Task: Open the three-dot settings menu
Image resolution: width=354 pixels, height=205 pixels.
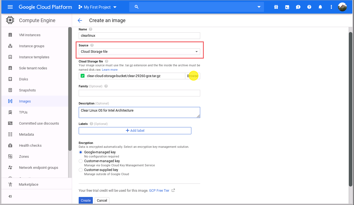Action: tap(331, 7)
